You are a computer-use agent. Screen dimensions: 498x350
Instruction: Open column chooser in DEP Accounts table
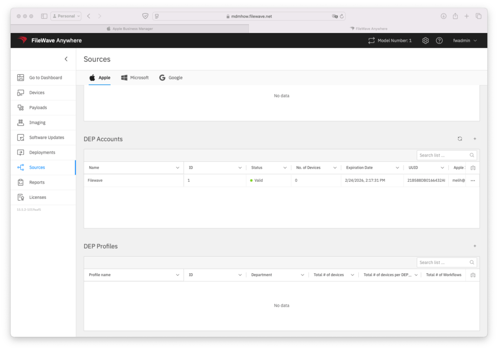coord(472,168)
